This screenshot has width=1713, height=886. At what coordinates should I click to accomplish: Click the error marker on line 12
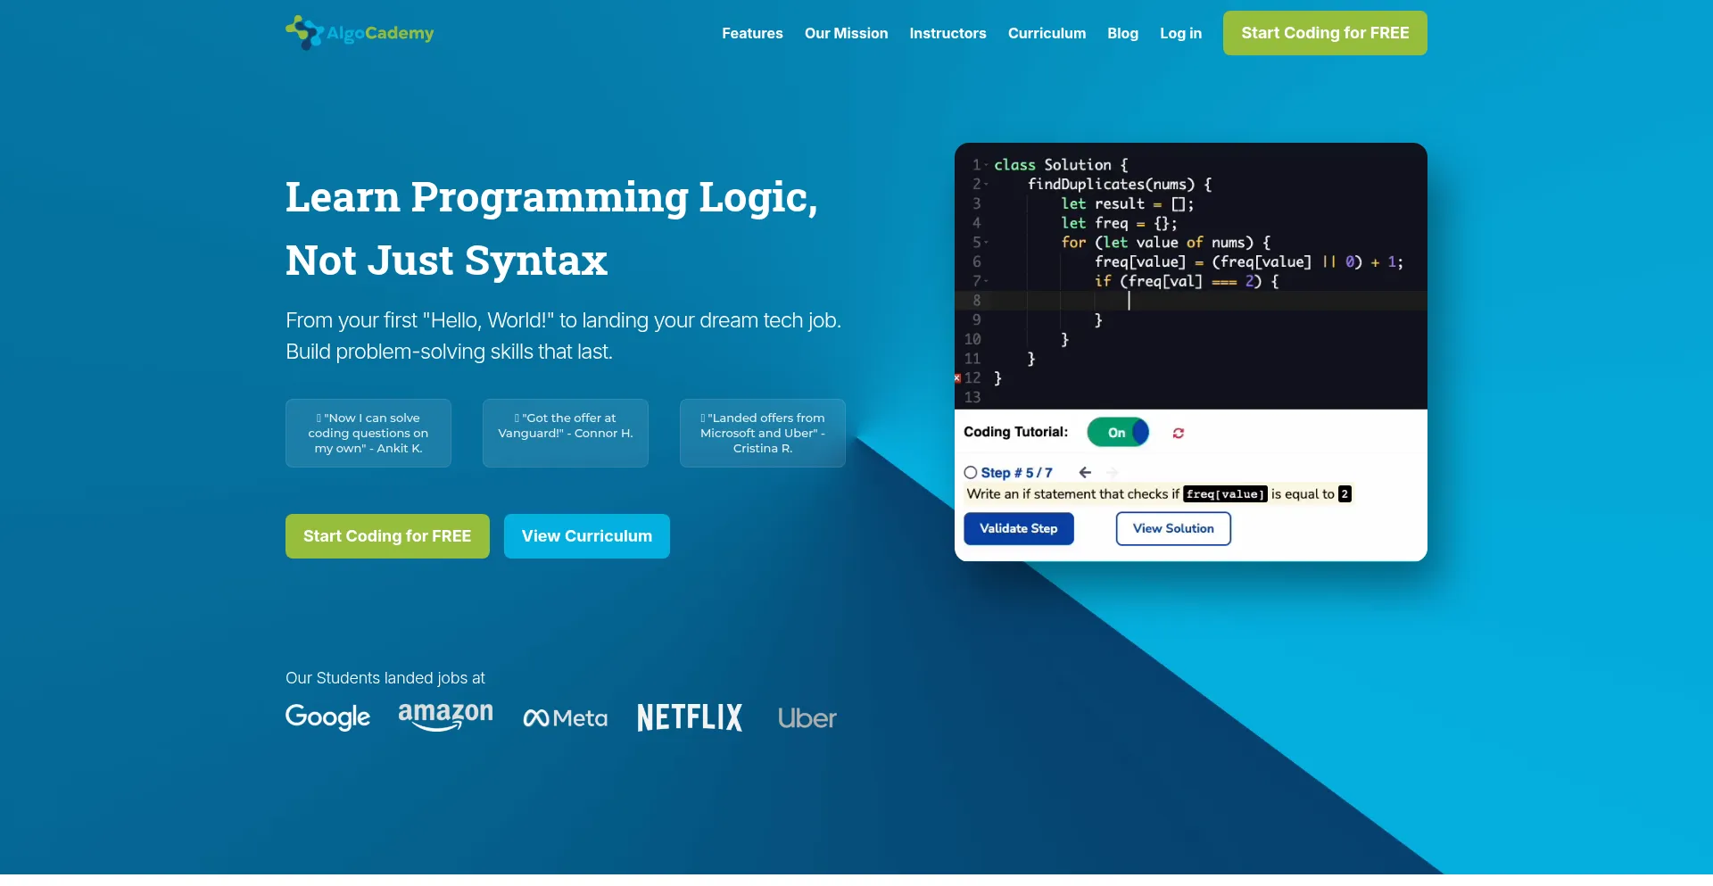pyautogui.click(x=957, y=378)
